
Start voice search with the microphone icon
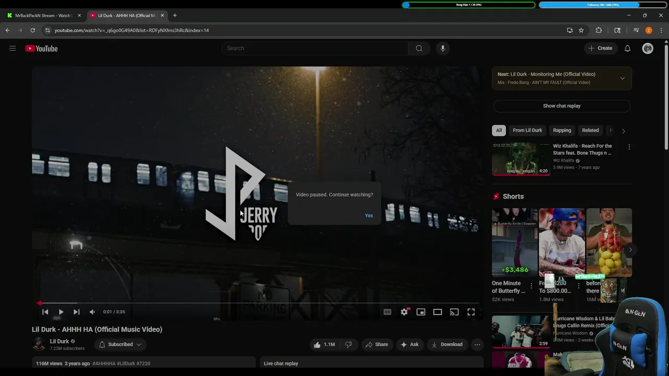[x=443, y=48]
